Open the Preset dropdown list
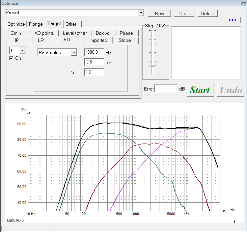This screenshot has height=232, width=247. pos(141,13)
